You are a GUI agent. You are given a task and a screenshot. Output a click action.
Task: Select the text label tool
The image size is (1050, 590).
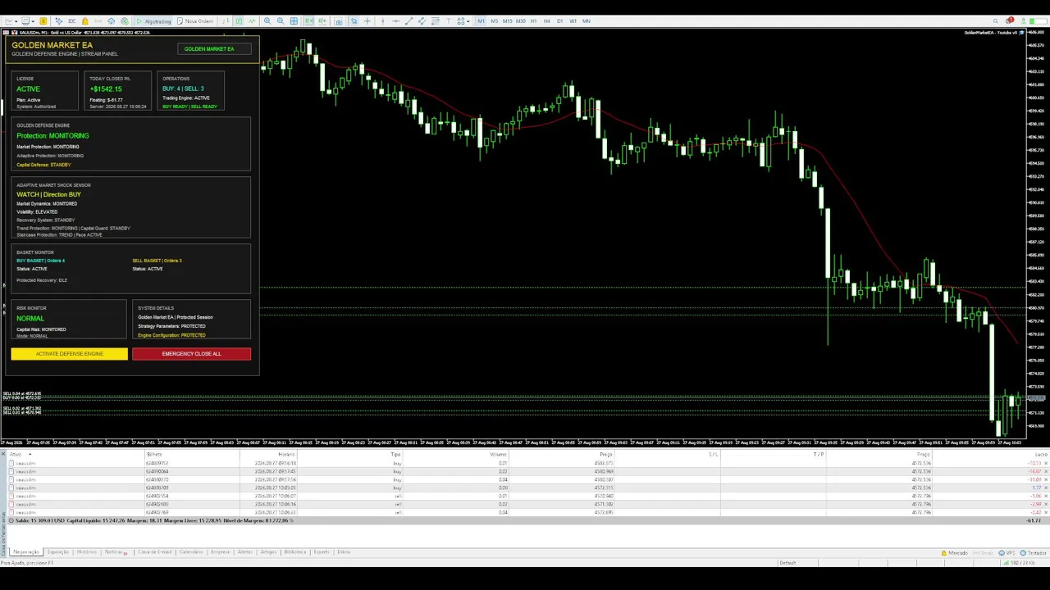(x=449, y=21)
